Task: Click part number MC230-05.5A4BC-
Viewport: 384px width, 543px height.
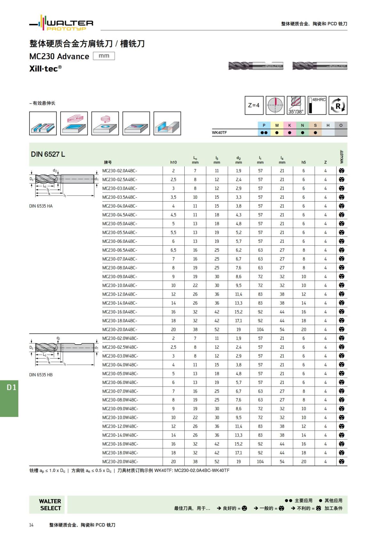Action: [120, 233]
